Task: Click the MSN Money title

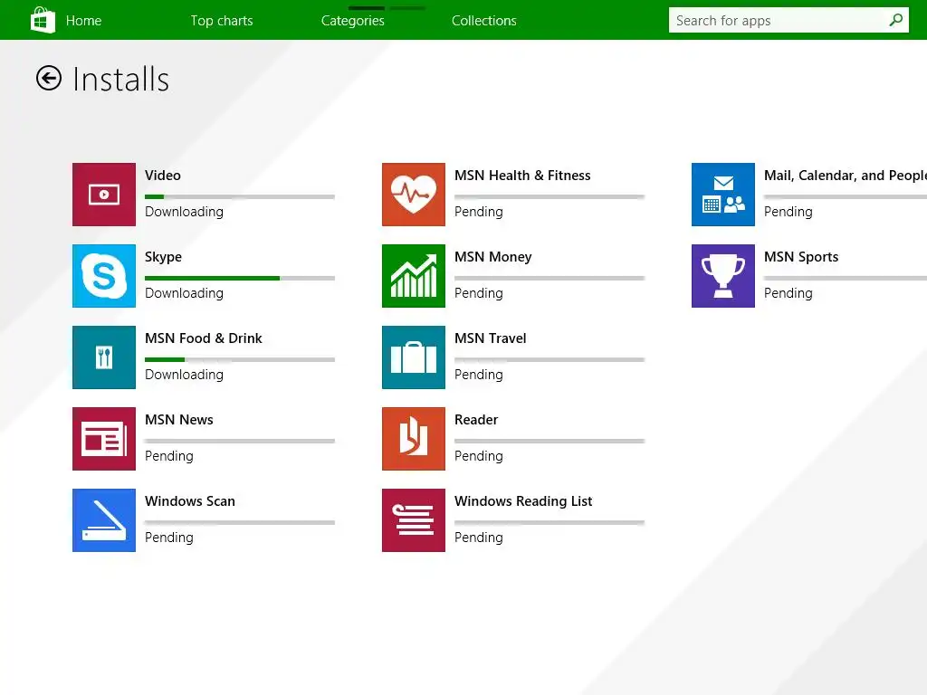Action: (493, 258)
